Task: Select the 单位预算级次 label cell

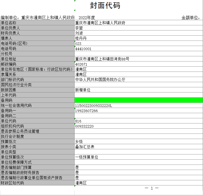Action: pos(37,157)
